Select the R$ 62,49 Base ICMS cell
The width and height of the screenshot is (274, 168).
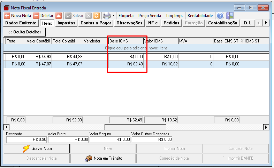click(126, 64)
